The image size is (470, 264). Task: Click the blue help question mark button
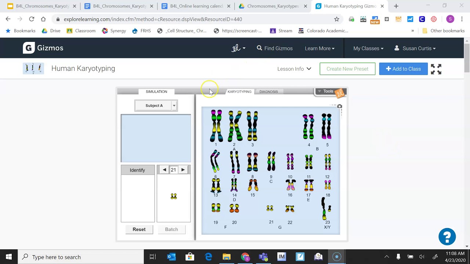click(447, 237)
